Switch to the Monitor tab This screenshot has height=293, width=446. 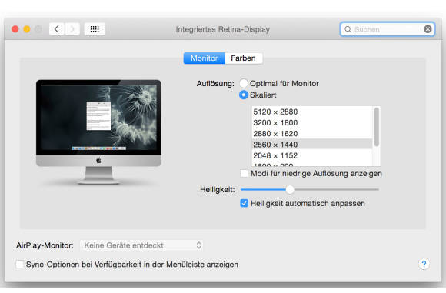pos(205,58)
